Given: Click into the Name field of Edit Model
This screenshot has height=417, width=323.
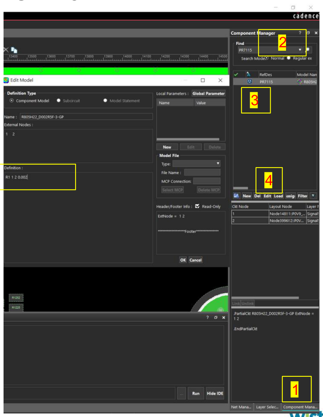Looking at the screenshot, I should (x=86, y=117).
